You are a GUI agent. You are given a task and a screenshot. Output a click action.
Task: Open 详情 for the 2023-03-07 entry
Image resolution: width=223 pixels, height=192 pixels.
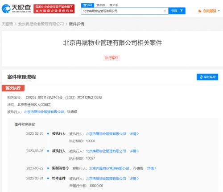coord(134,151)
